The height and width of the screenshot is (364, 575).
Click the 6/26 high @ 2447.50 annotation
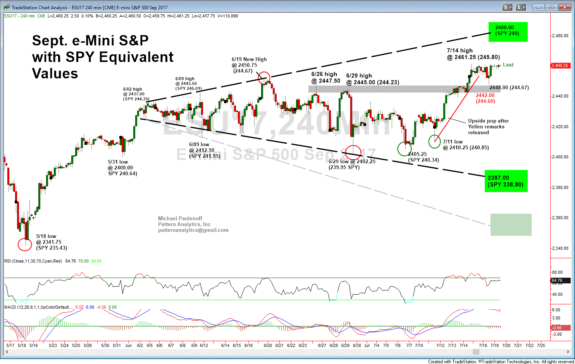(325, 77)
